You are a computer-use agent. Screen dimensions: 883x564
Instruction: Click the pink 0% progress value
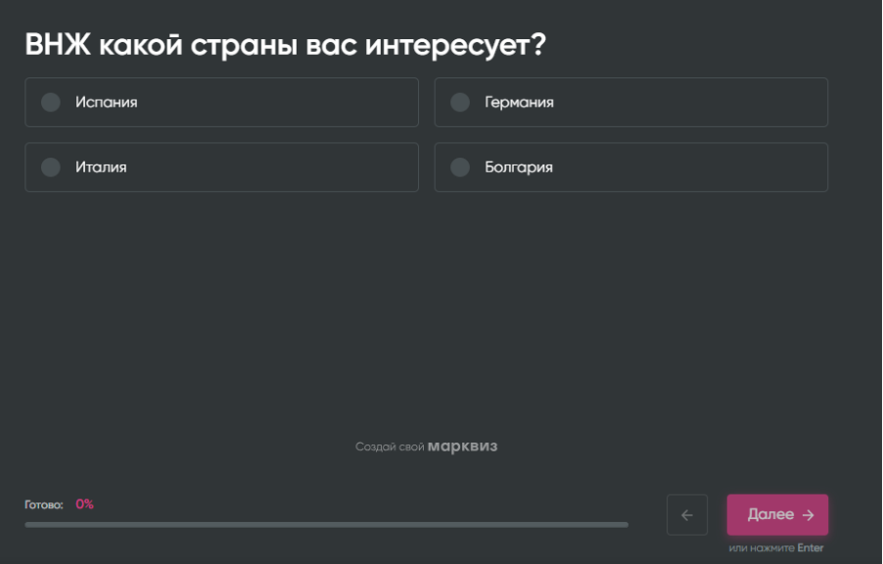click(83, 504)
